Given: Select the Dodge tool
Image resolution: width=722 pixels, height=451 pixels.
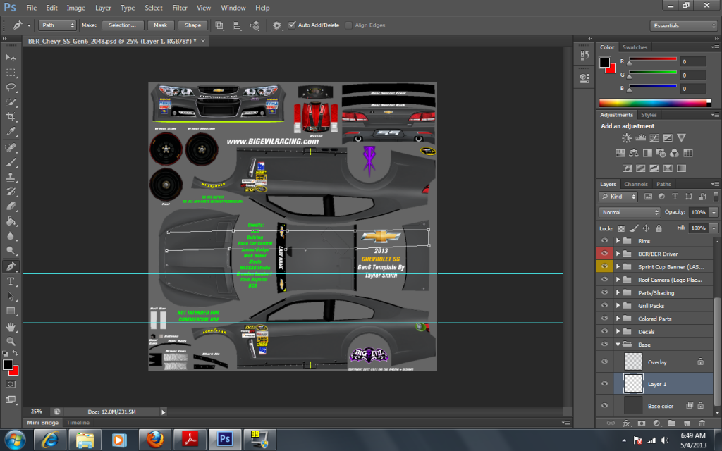Looking at the screenshot, I should tap(11, 251).
